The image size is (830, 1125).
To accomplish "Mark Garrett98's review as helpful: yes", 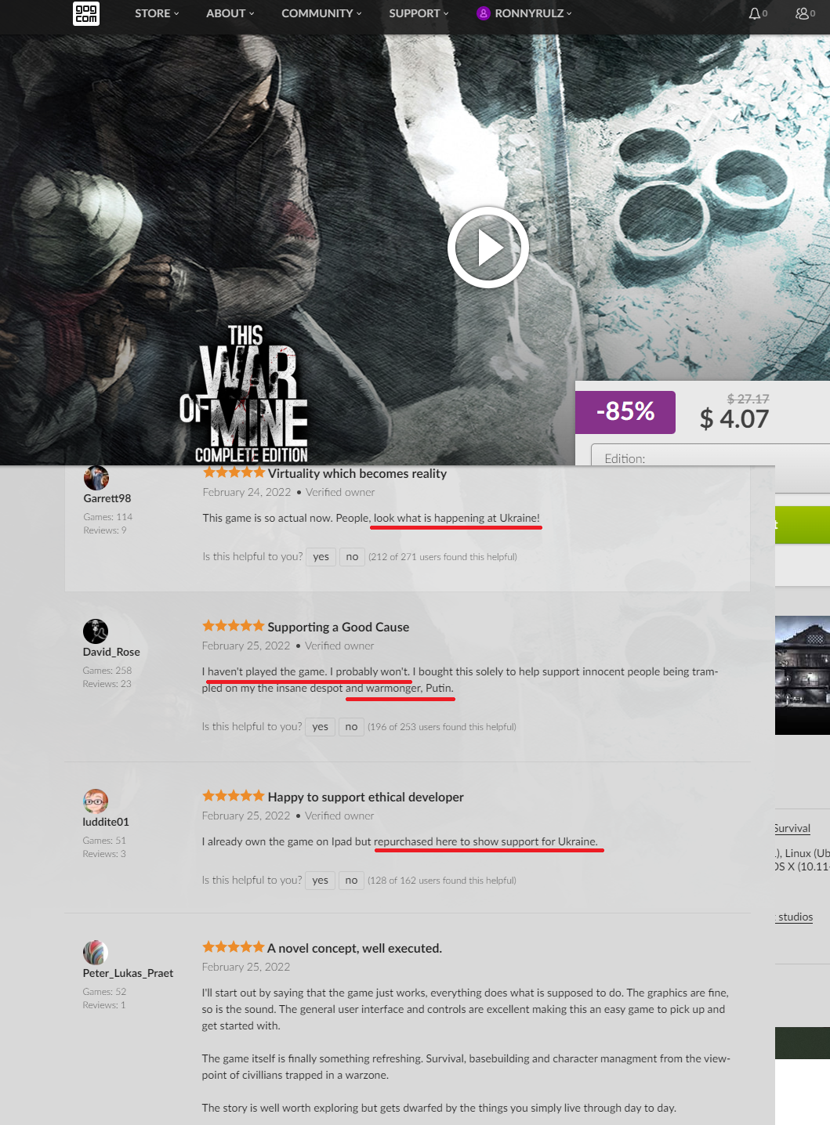I will tap(321, 557).
